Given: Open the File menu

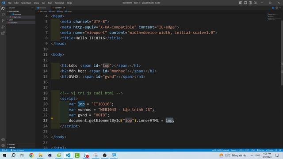Looking at the screenshot, I should (10, 3).
